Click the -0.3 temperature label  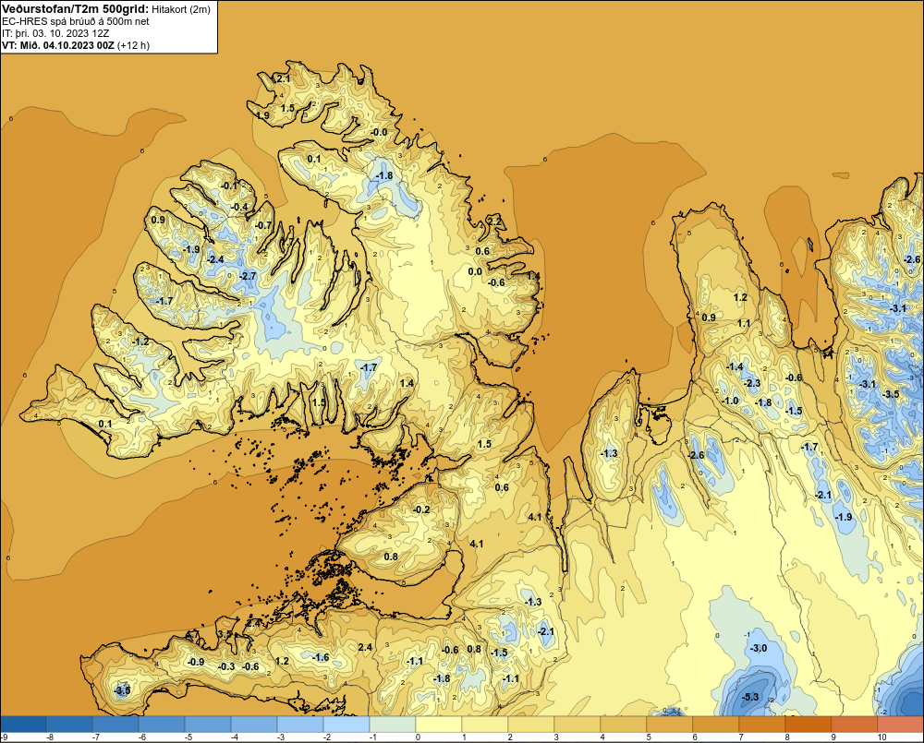(x=227, y=666)
